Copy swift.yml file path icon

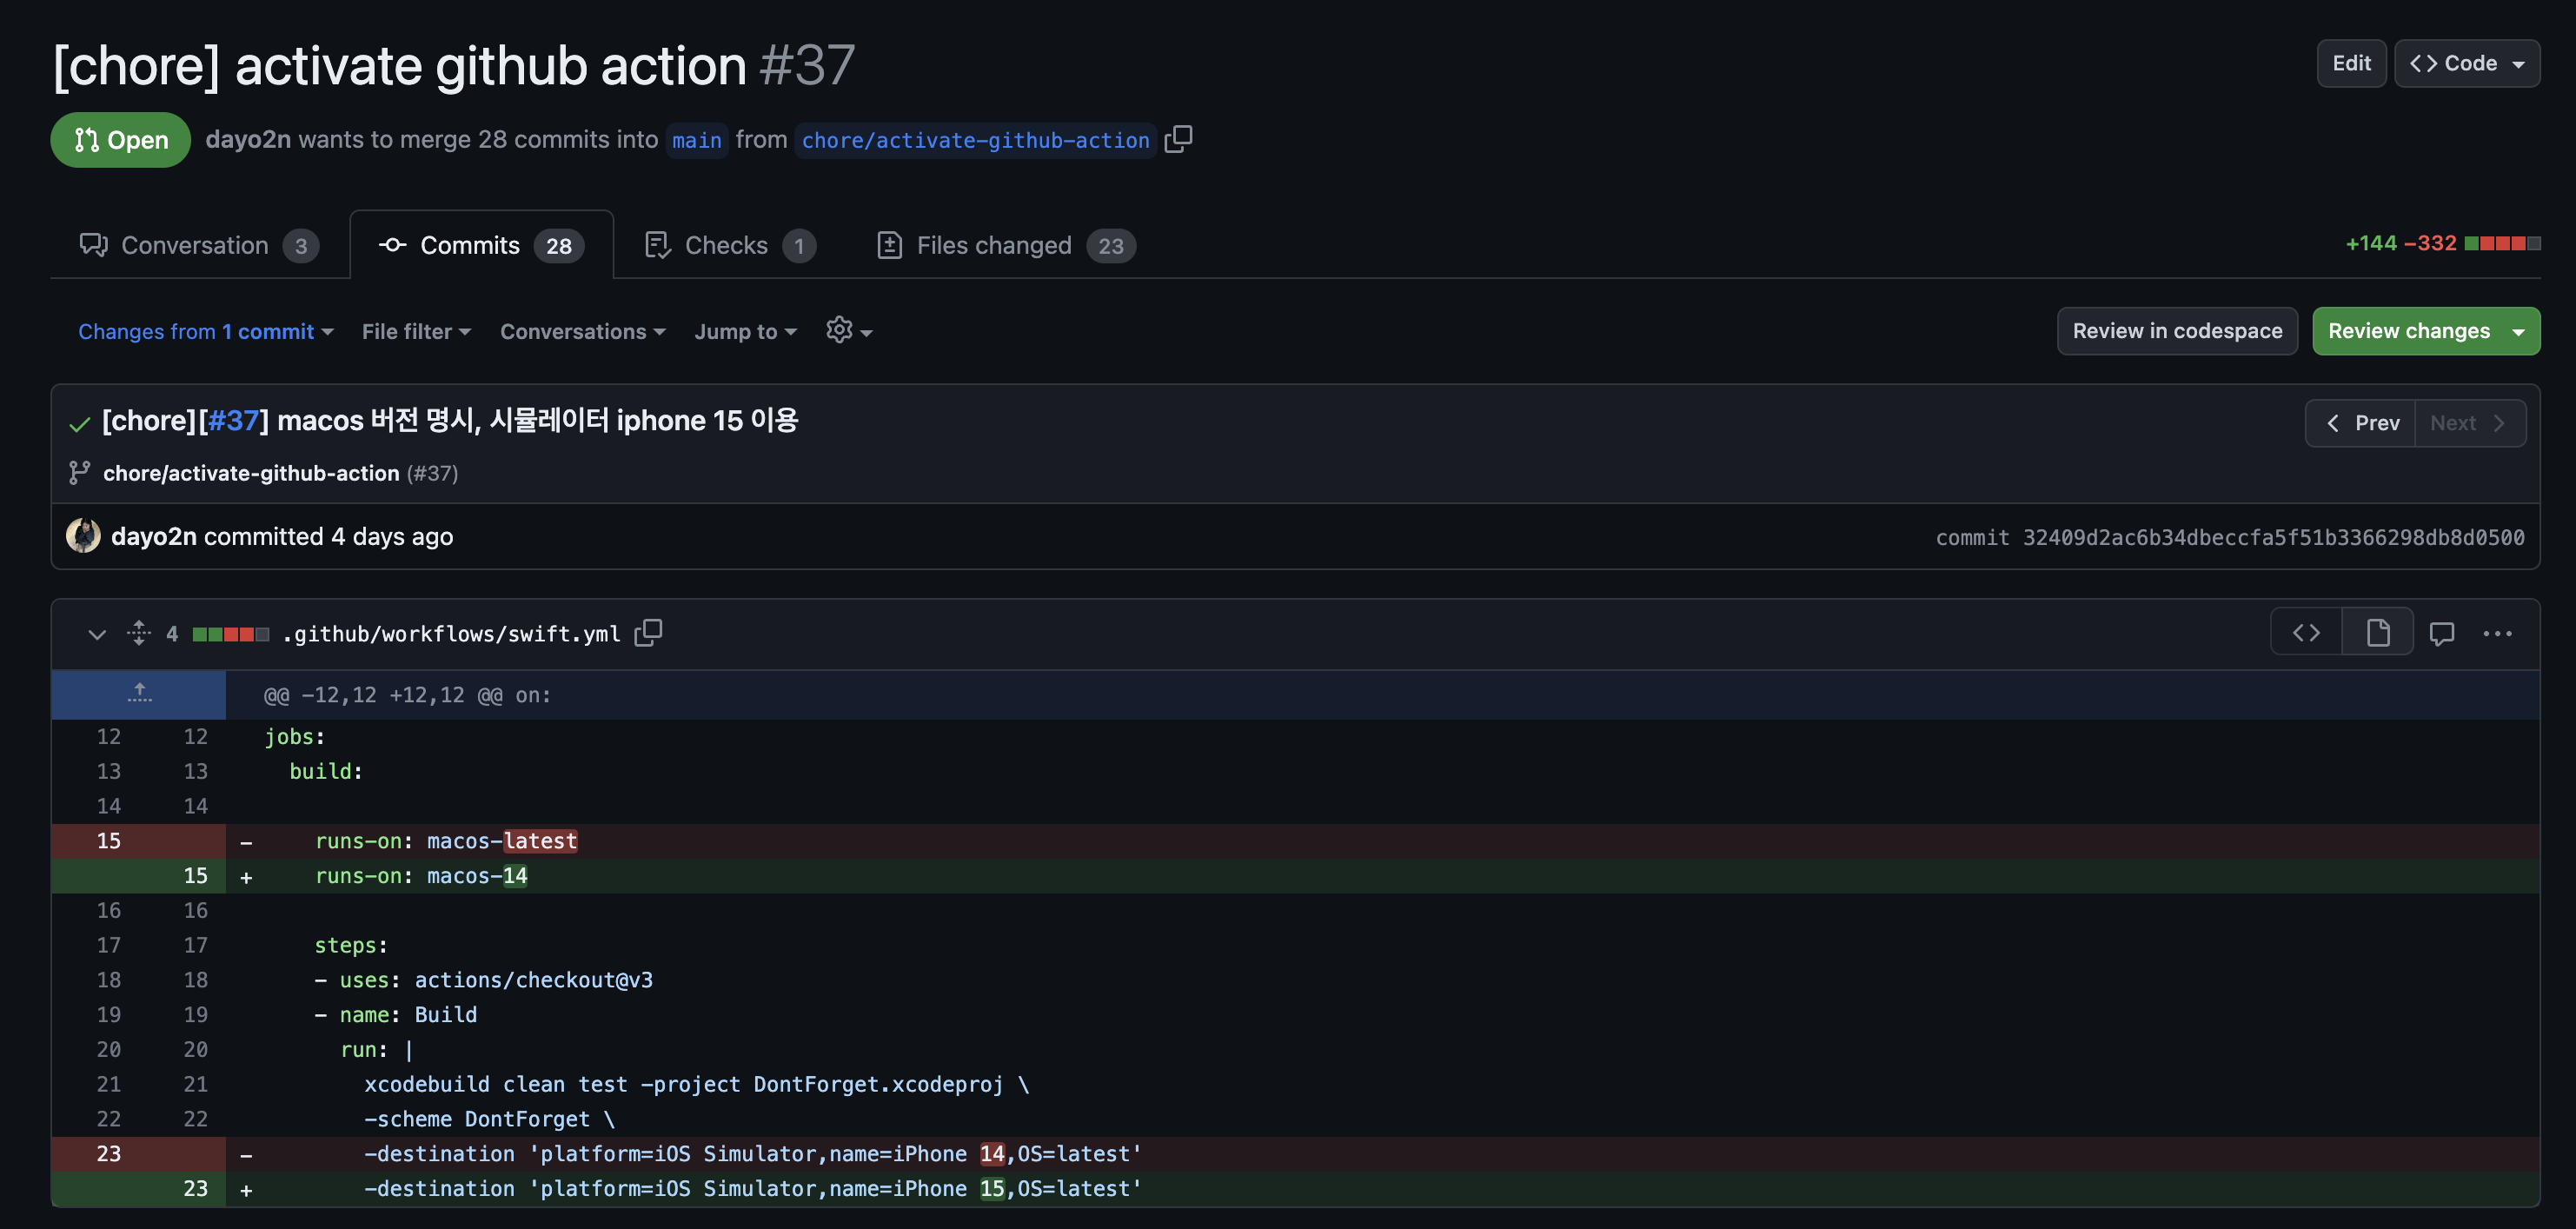(x=648, y=633)
